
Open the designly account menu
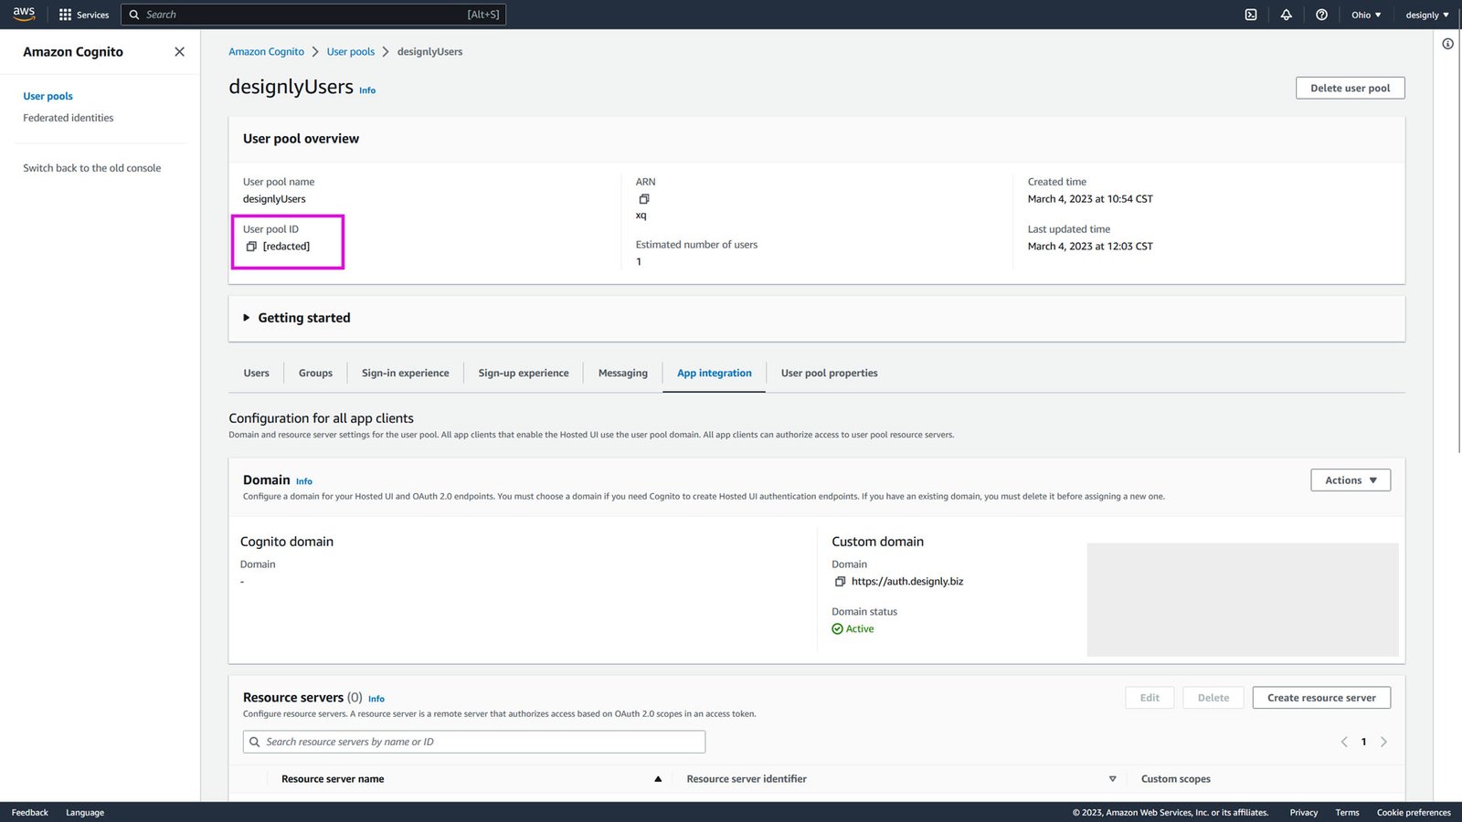click(1426, 14)
